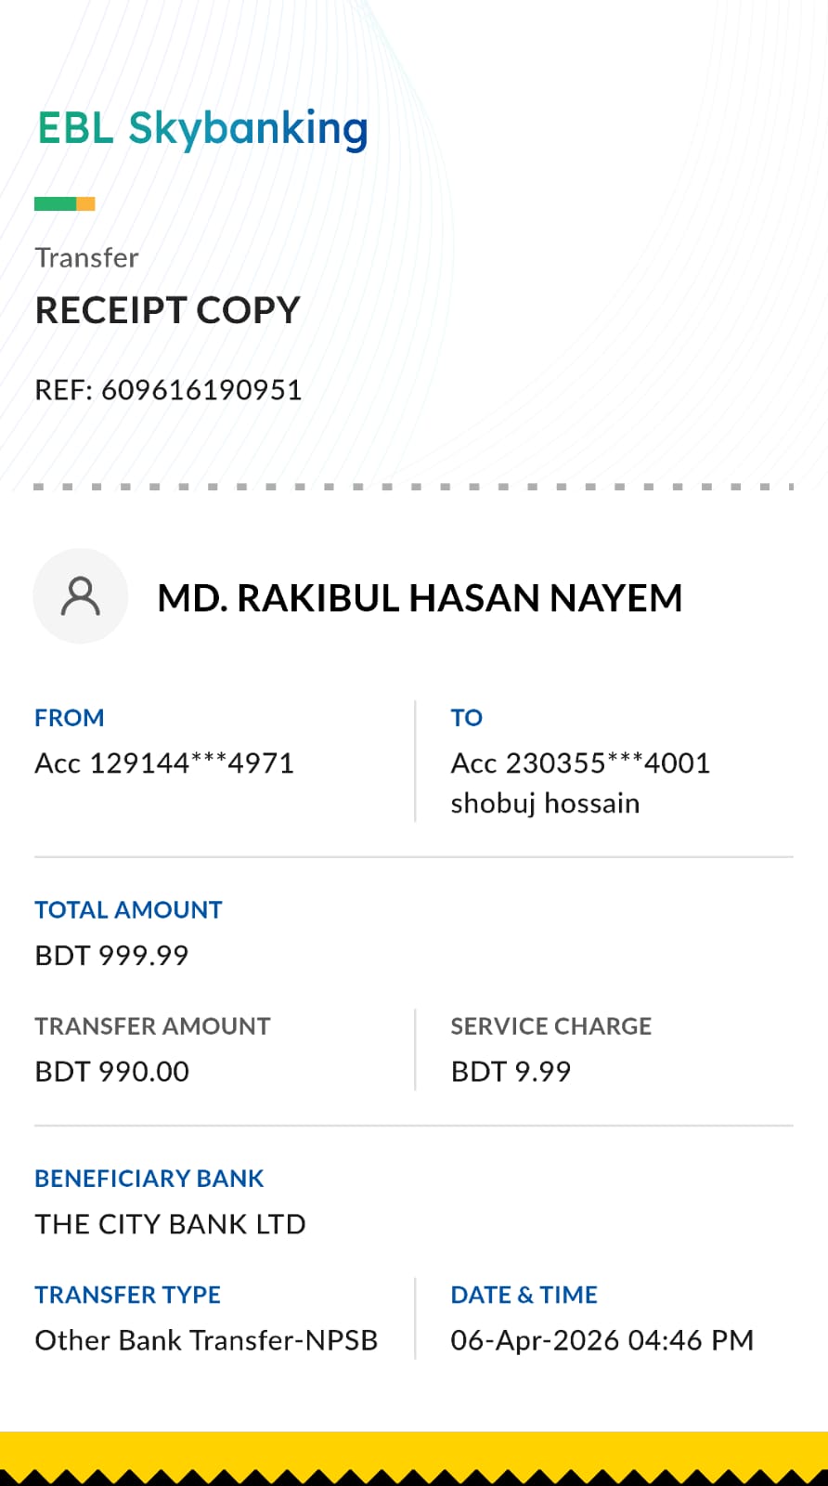Select the RECEIPT COPY heading
The height and width of the screenshot is (1486, 828).
167,310
